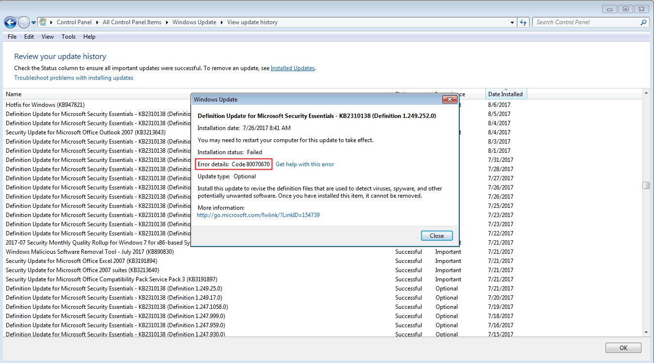Image resolution: width=654 pixels, height=363 pixels.
Task: Open the View menu
Action: [47, 37]
